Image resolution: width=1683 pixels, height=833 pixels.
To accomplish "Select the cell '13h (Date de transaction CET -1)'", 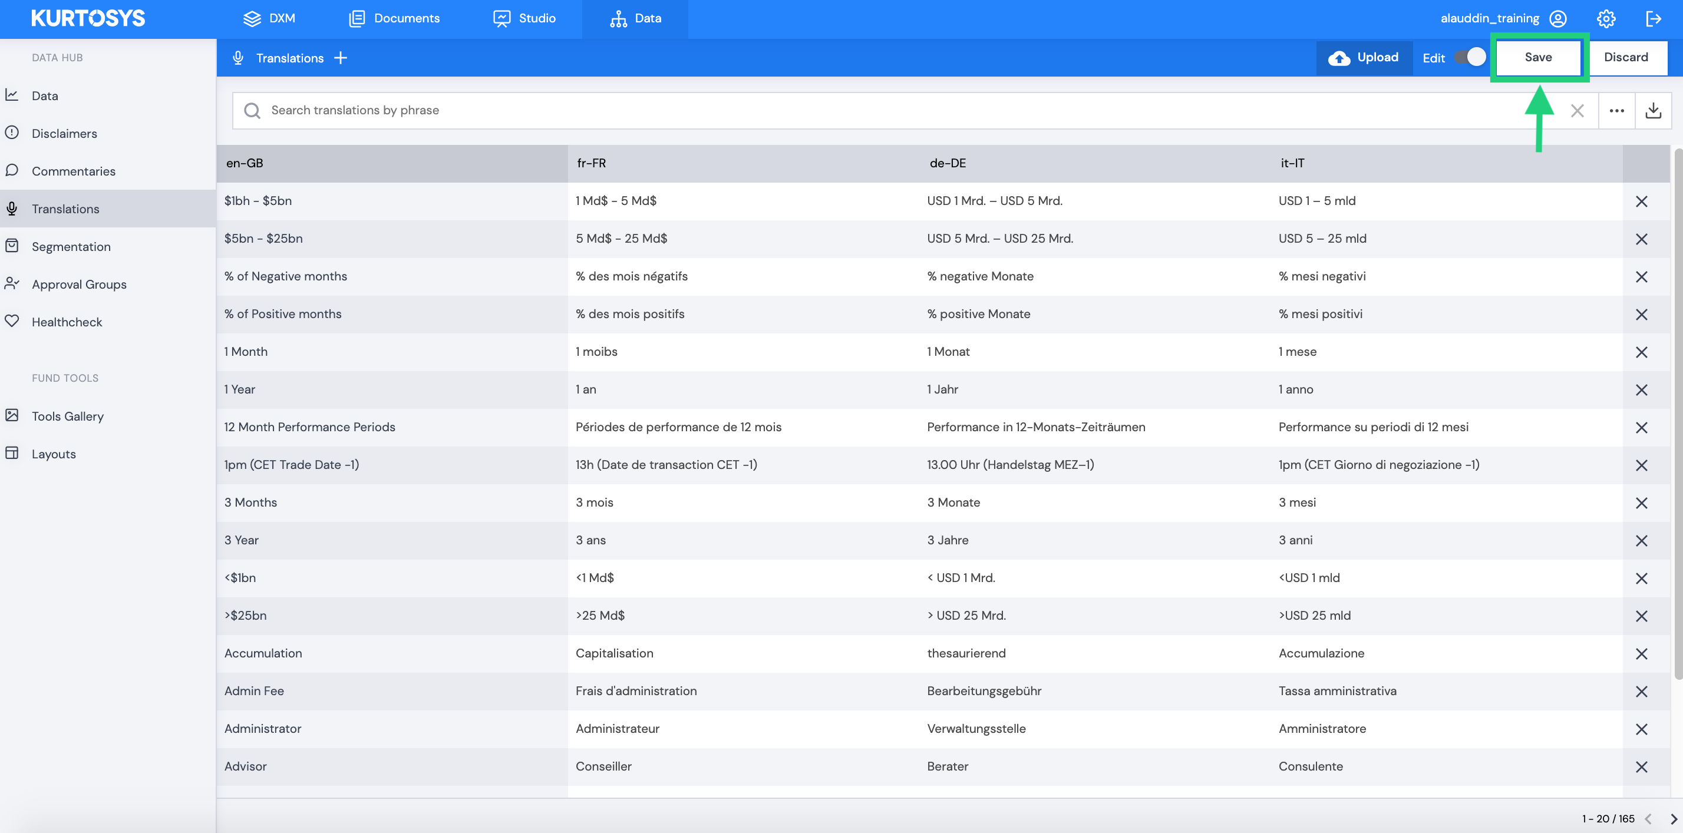I will point(744,465).
